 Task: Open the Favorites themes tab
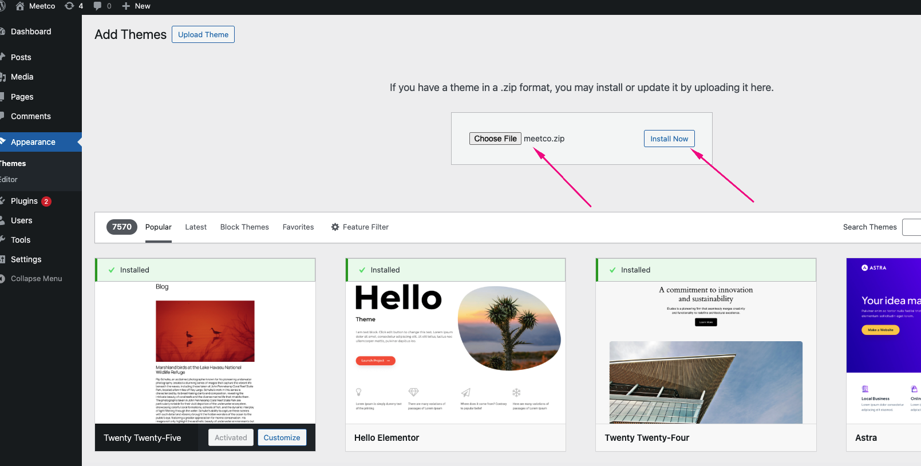coord(298,227)
